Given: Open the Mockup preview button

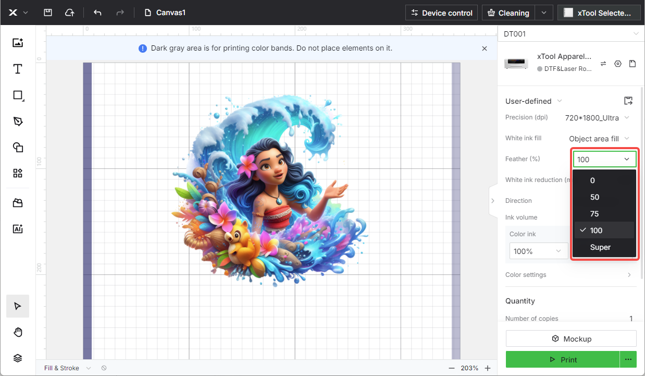Looking at the screenshot, I should click(571, 338).
